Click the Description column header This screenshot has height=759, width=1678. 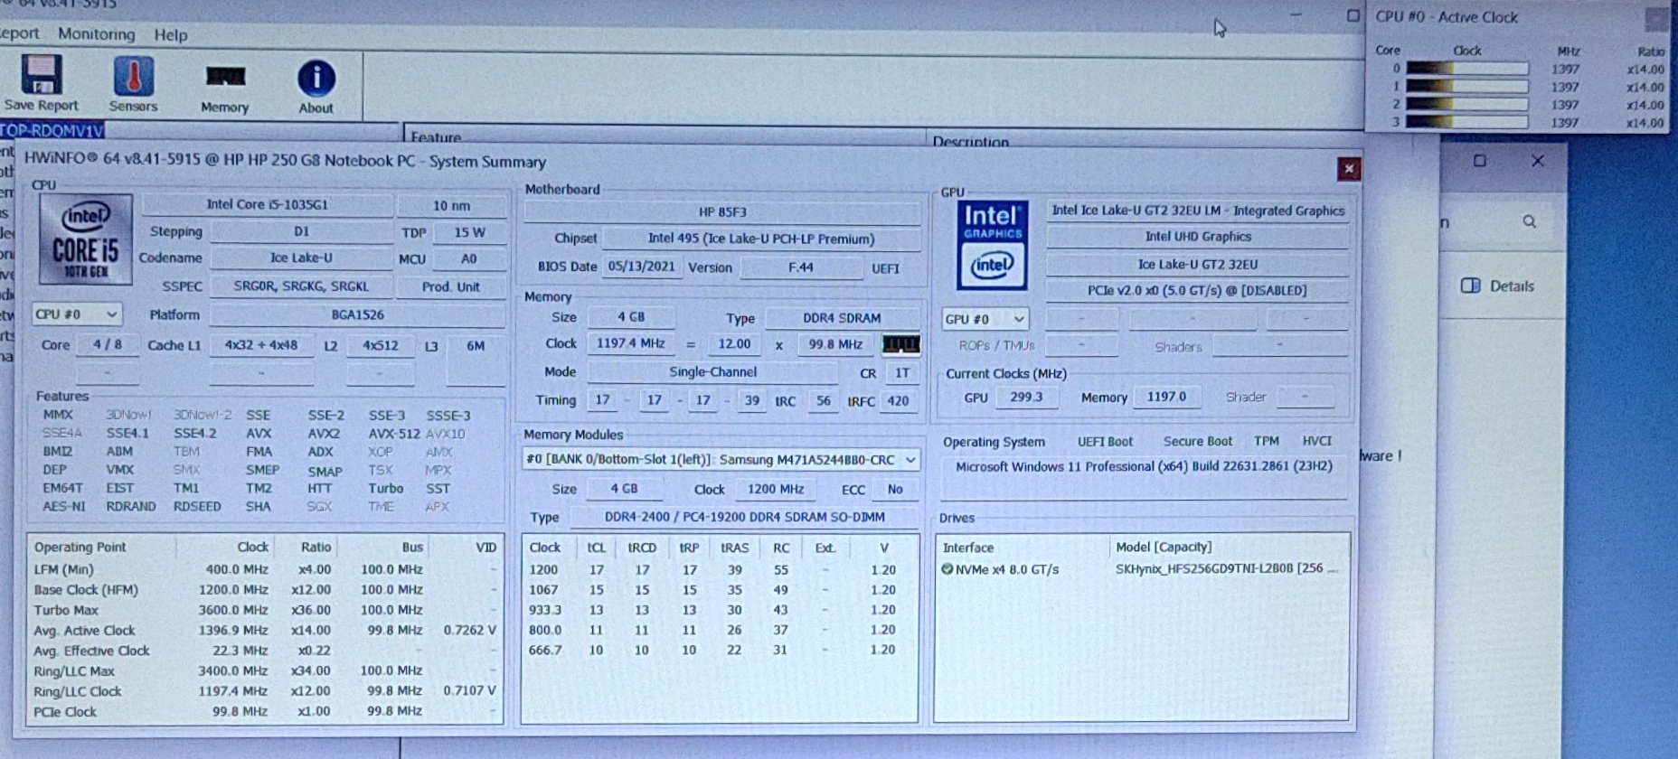point(970,142)
